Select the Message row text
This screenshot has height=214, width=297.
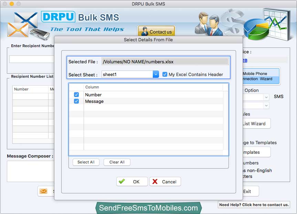coord(94,101)
